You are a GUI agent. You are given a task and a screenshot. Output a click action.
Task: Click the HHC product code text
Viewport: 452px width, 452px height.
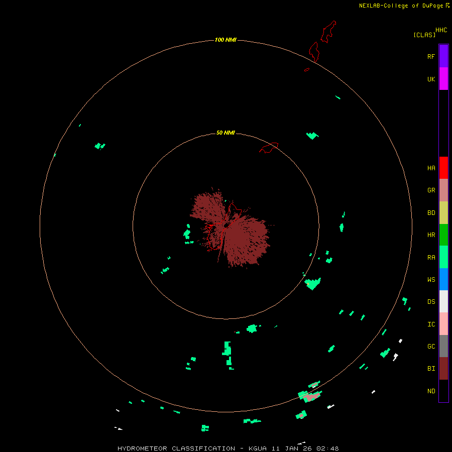coord(441,30)
